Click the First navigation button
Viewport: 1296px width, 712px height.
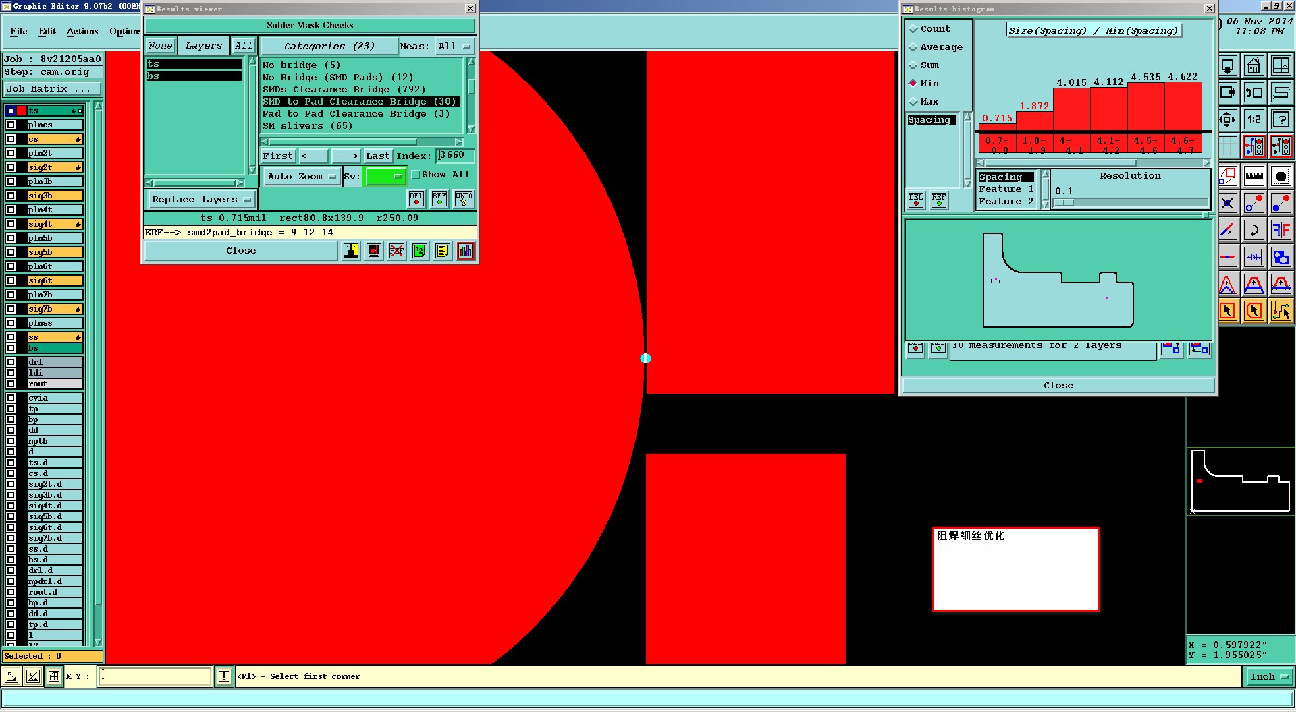point(278,156)
